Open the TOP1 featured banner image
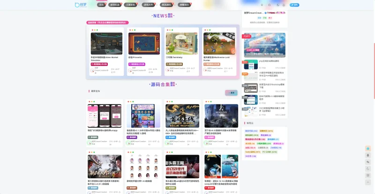 coord(264,45)
